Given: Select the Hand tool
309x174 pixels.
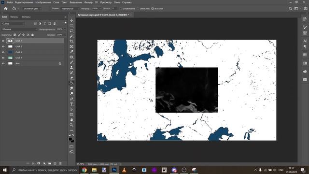Looking at the screenshot, I should pyautogui.click(x=71, y=120).
